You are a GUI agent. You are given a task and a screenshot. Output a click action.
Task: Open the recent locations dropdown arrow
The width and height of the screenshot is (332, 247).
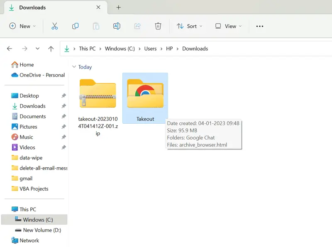click(x=38, y=49)
